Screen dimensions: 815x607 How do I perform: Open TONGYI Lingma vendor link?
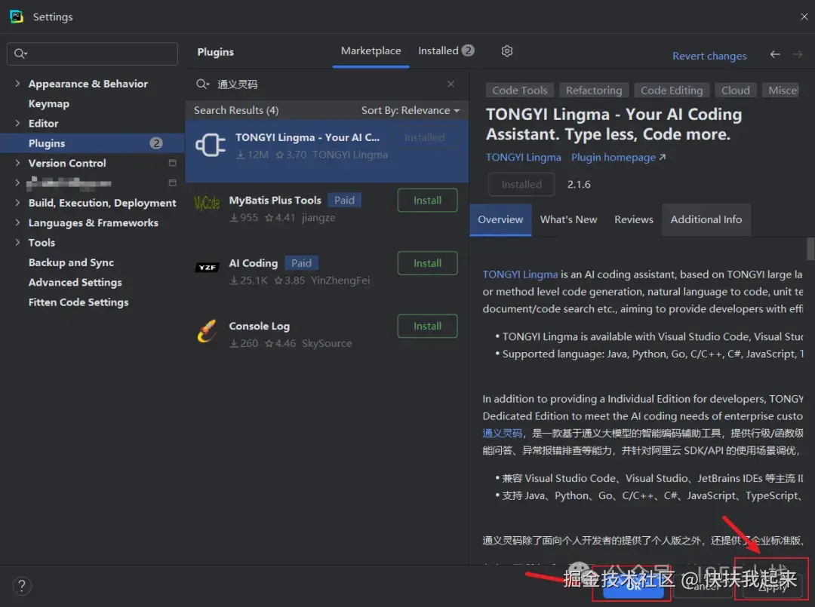pyautogui.click(x=524, y=158)
